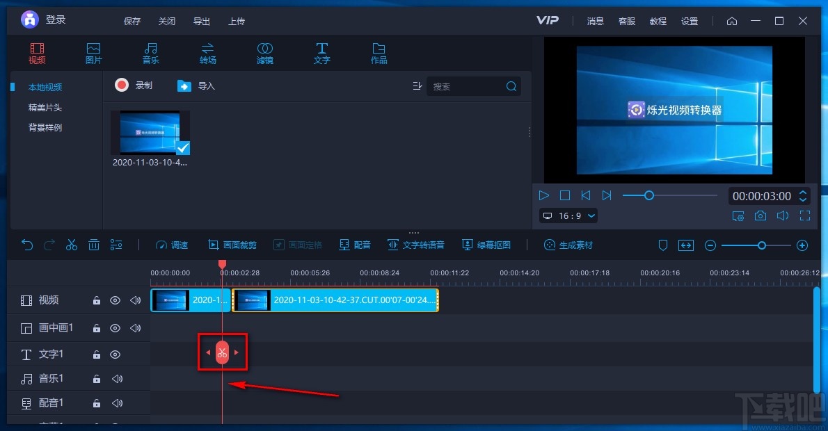
Task: Open the 作品 works tab
Action: pos(379,54)
